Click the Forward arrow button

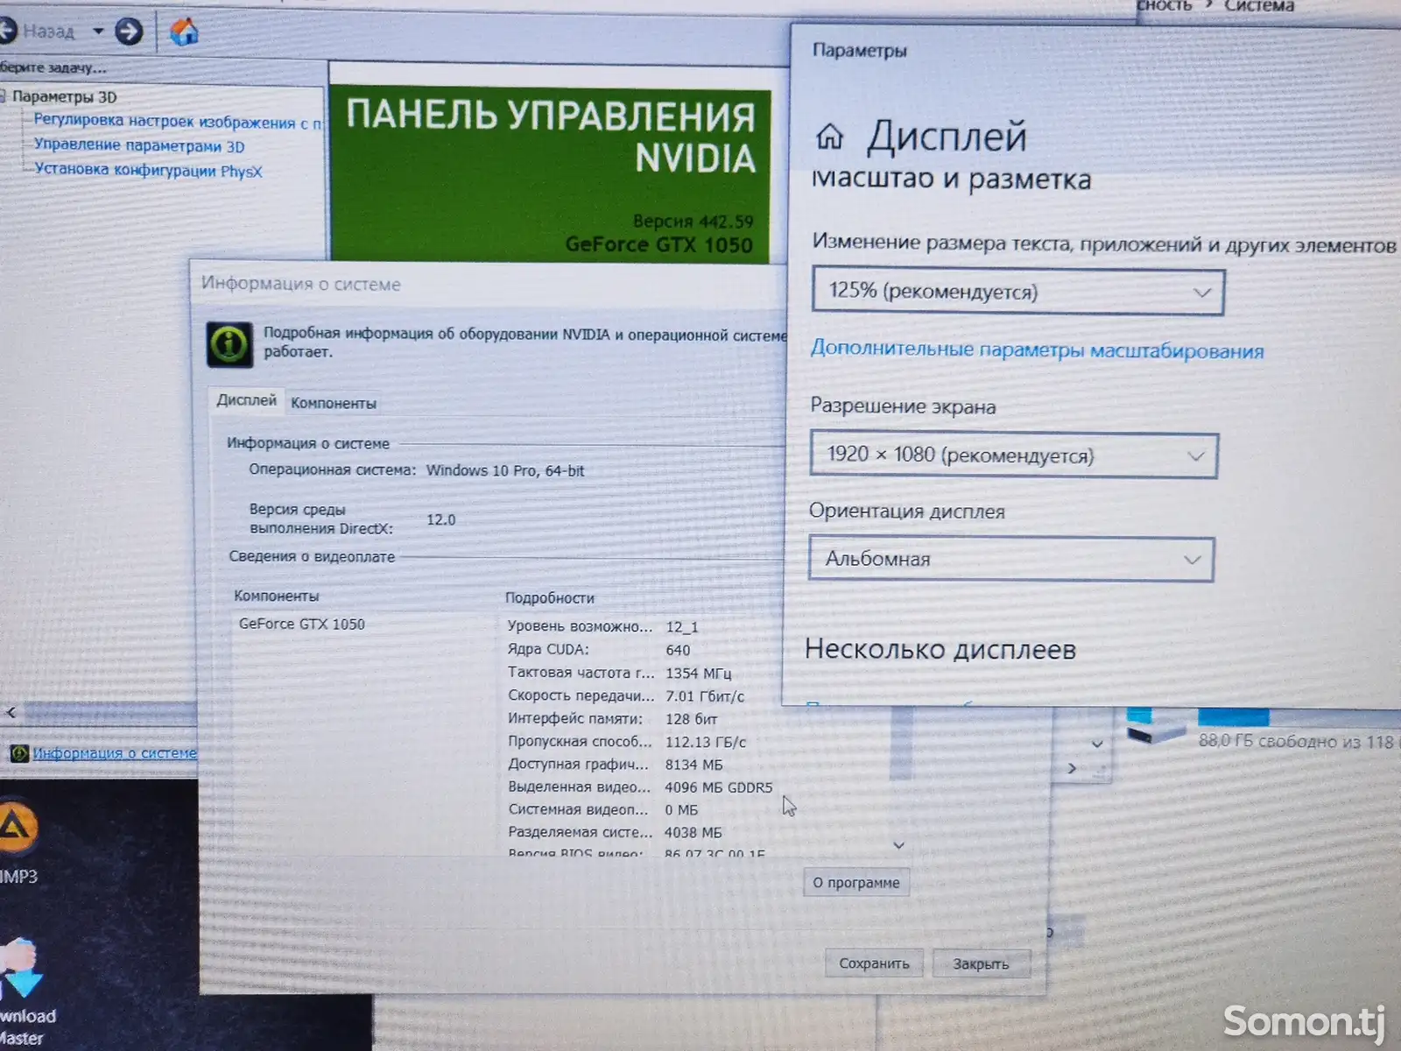coord(129,32)
